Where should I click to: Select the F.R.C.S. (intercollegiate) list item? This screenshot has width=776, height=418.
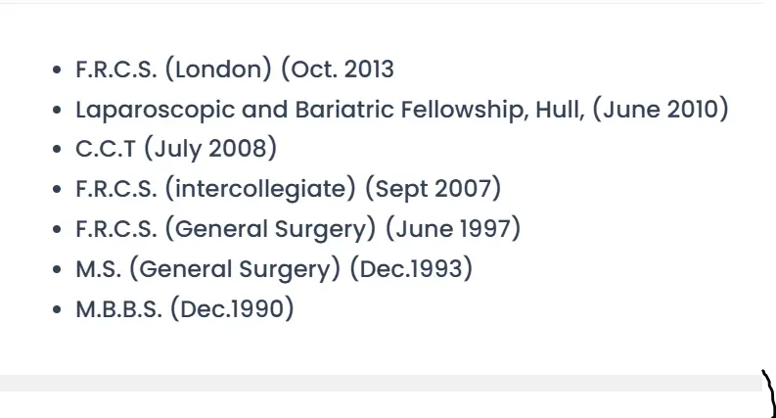(x=288, y=189)
